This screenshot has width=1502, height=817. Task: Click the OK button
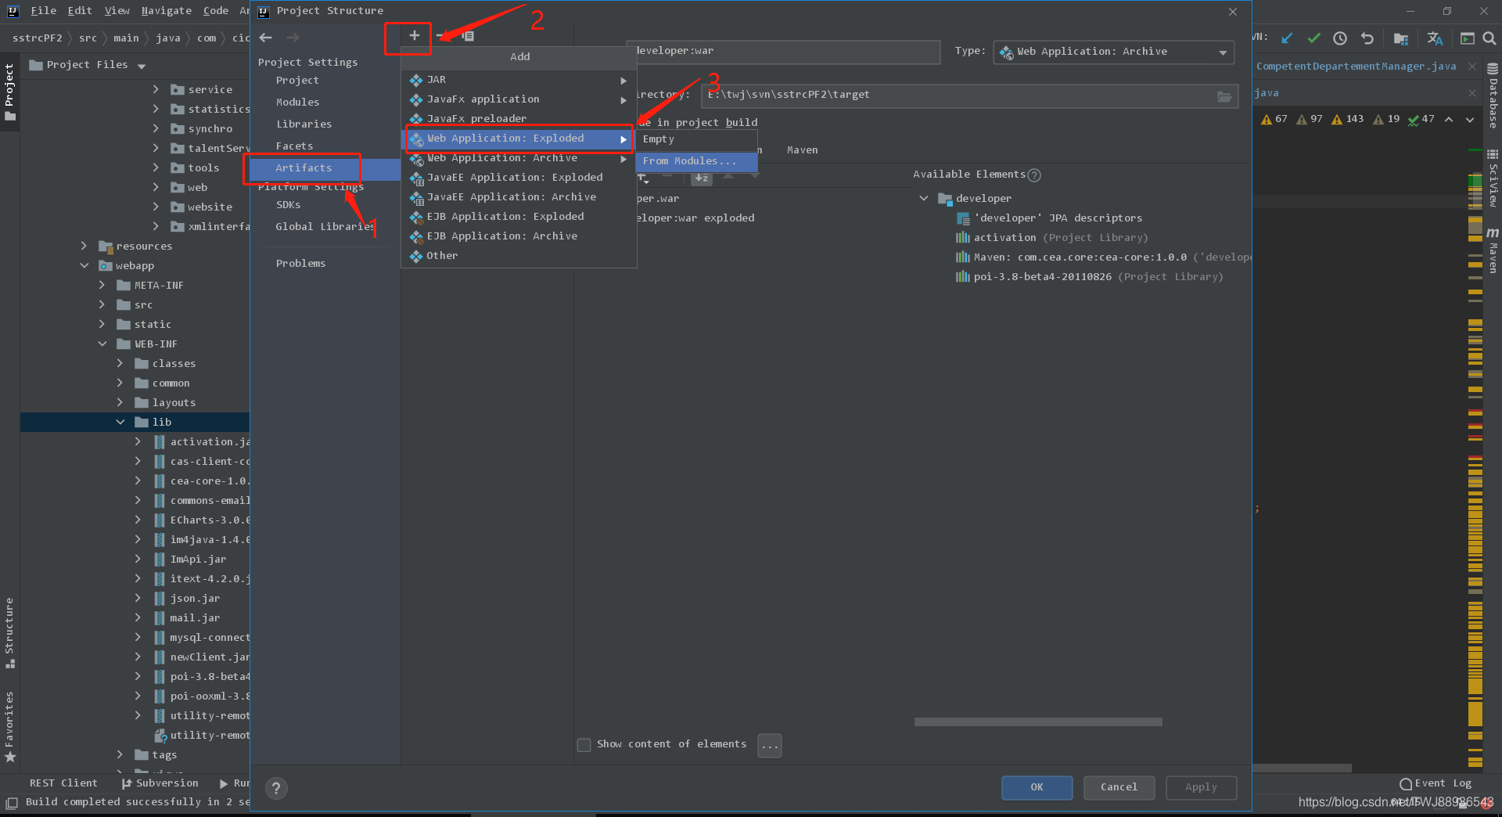pyautogui.click(x=1037, y=788)
